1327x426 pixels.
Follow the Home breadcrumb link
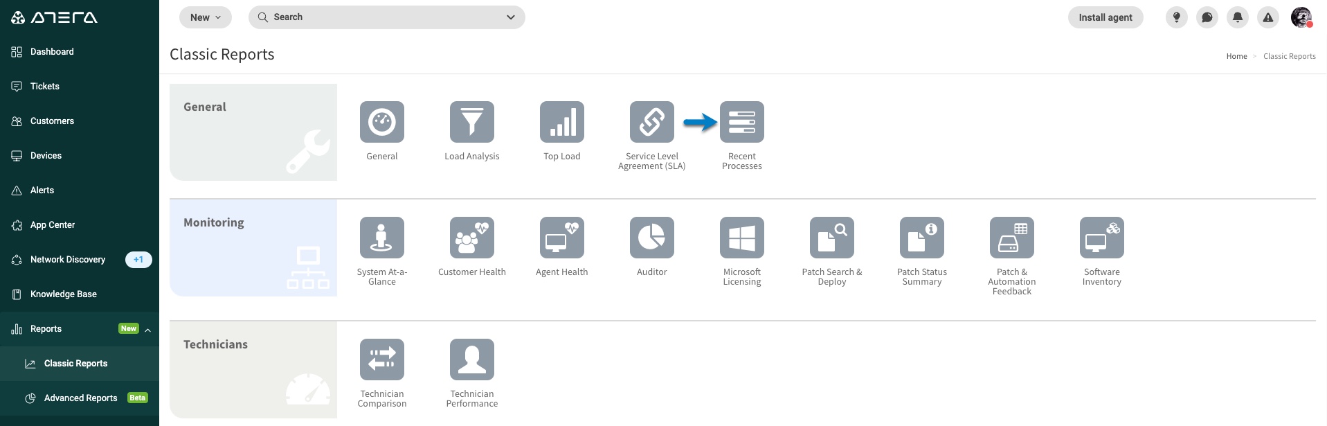pyautogui.click(x=1236, y=56)
